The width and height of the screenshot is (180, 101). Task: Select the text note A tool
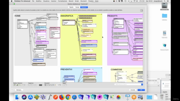47,85
